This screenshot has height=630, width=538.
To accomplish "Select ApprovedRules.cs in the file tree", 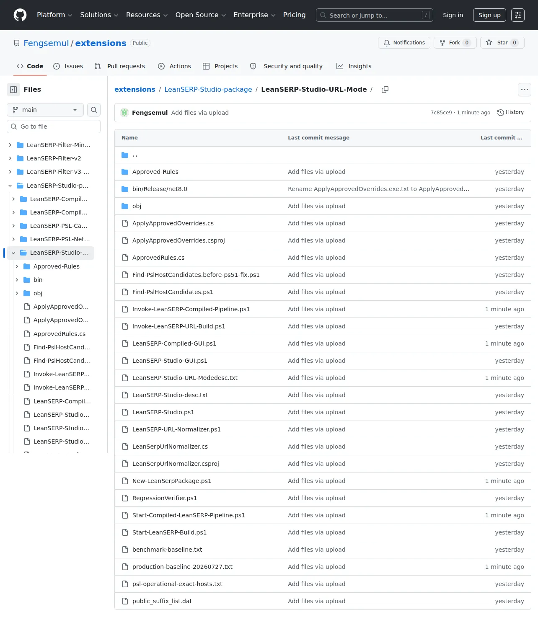I will [59, 334].
